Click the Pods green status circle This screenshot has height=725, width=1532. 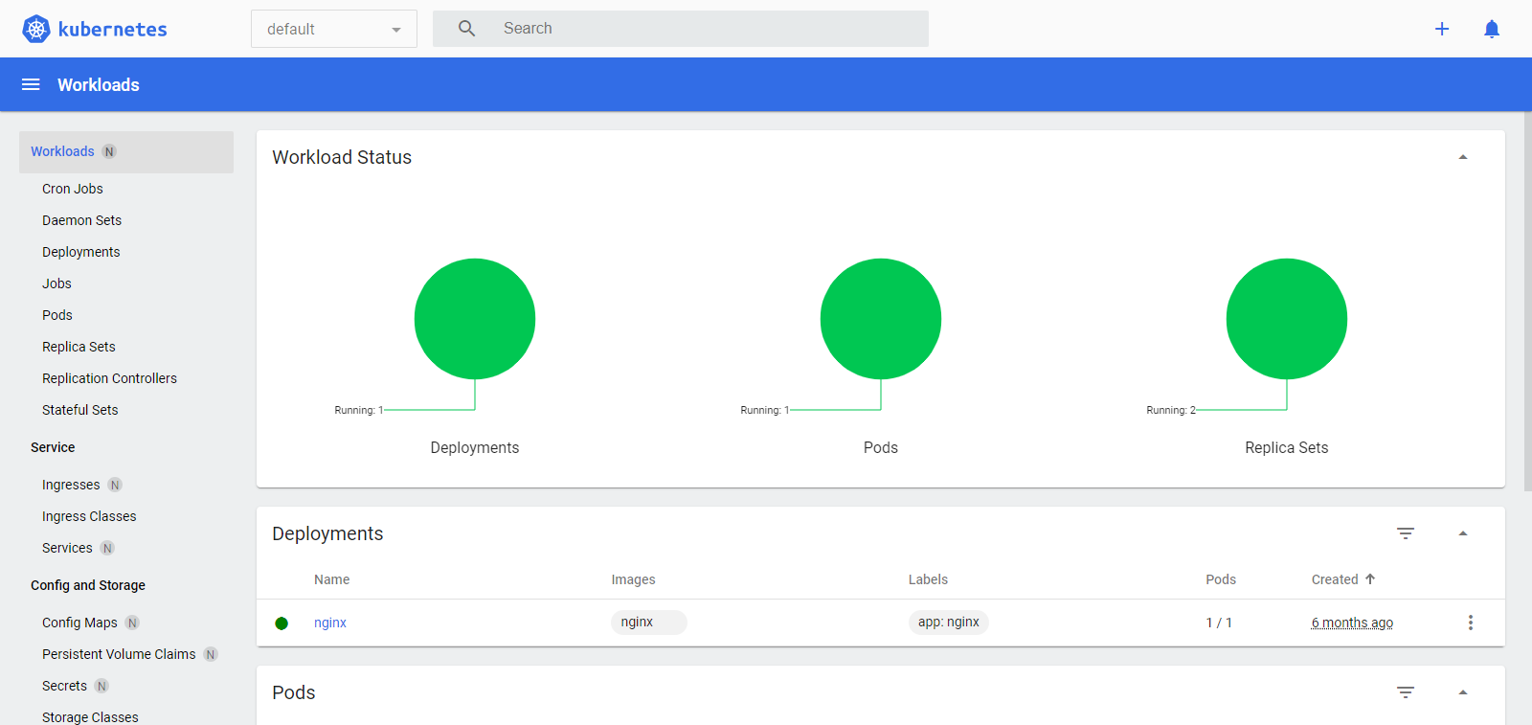[881, 319]
